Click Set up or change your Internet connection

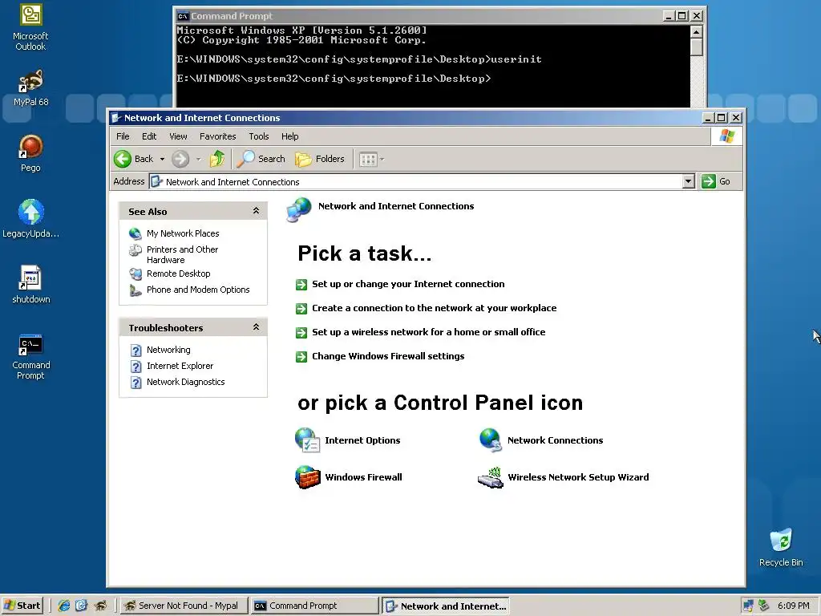408,284
